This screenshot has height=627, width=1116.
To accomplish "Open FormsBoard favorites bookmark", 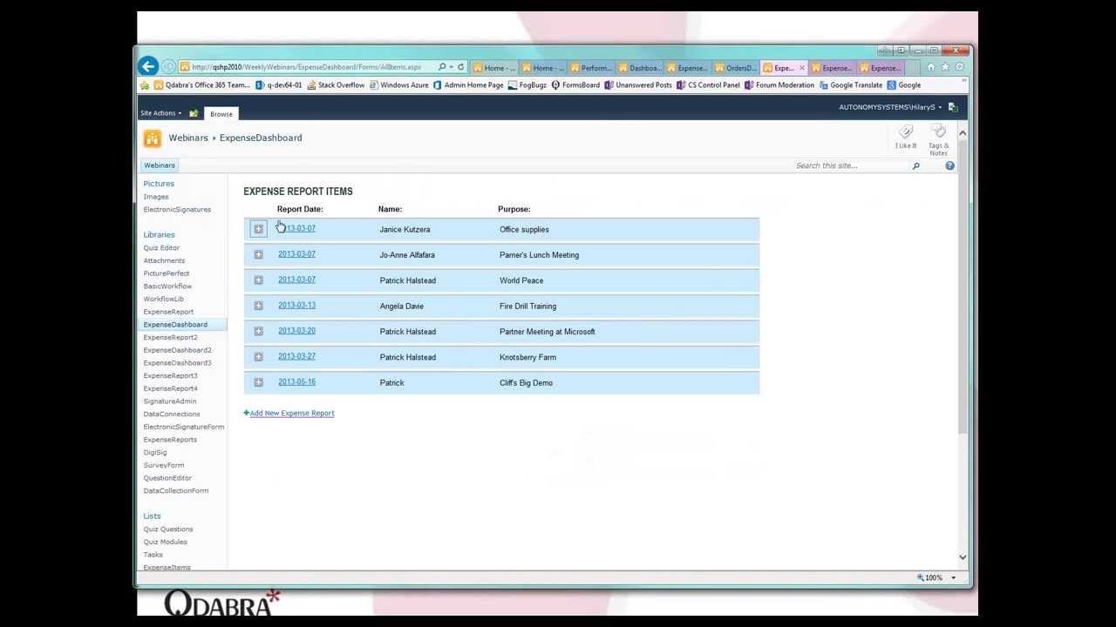I will point(575,85).
